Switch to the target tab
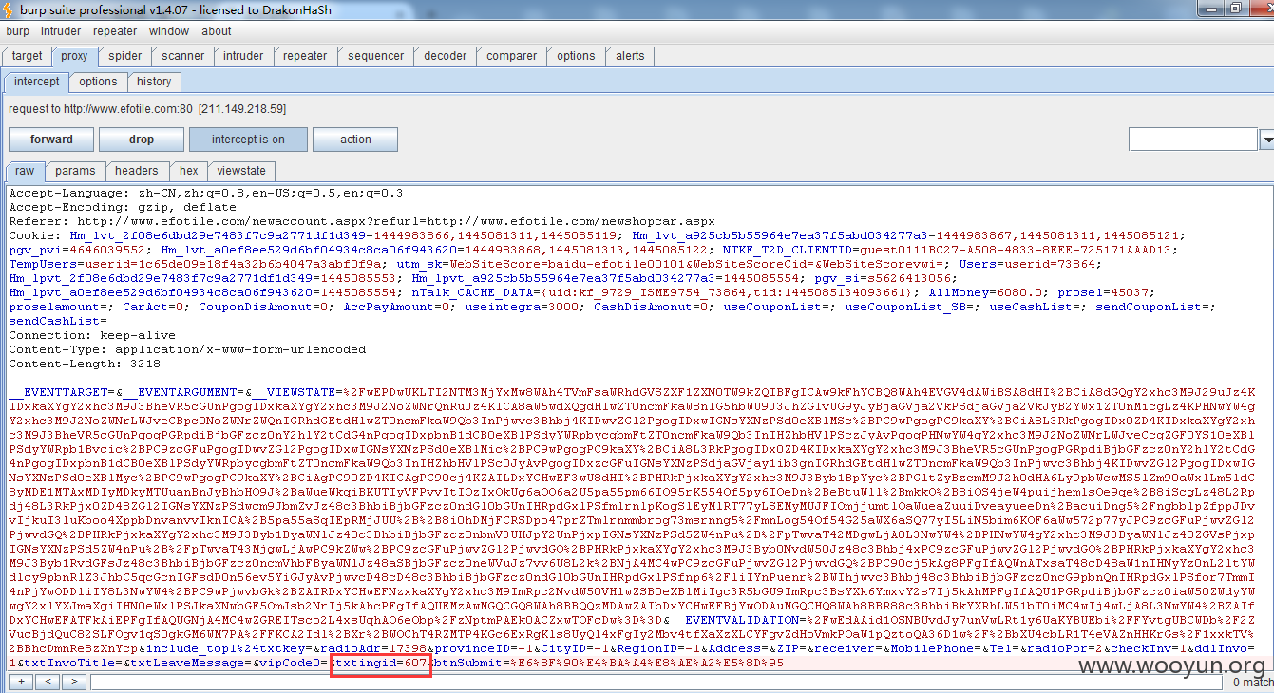This screenshot has width=1274, height=693. click(x=28, y=56)
